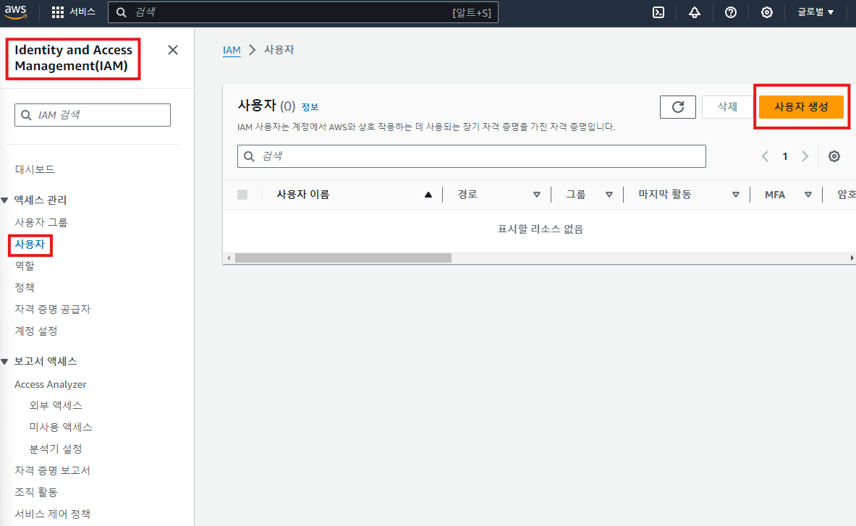
Task: Click the breadcrumb chevron separator
Action: coord(253,50)
